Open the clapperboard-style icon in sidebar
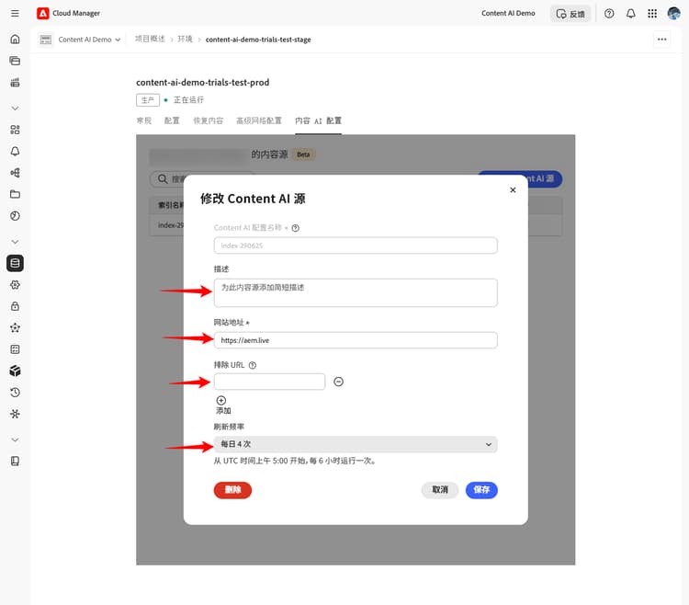689x605 pixels. (x=15, y=82)
